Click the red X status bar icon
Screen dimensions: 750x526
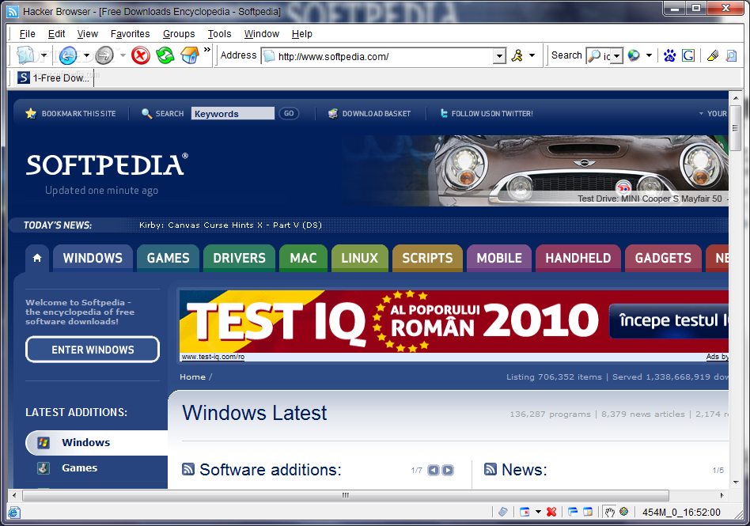551,512
